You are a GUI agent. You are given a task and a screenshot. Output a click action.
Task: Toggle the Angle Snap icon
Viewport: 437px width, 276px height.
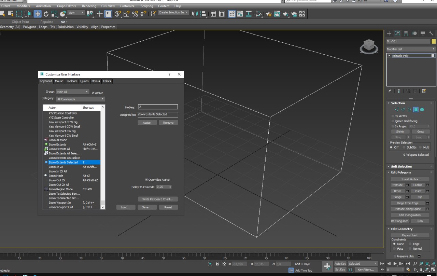(126, 14)
